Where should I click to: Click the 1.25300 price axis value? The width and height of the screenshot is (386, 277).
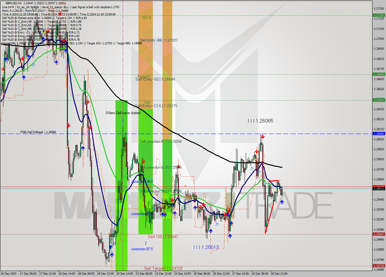pos(379,209)
